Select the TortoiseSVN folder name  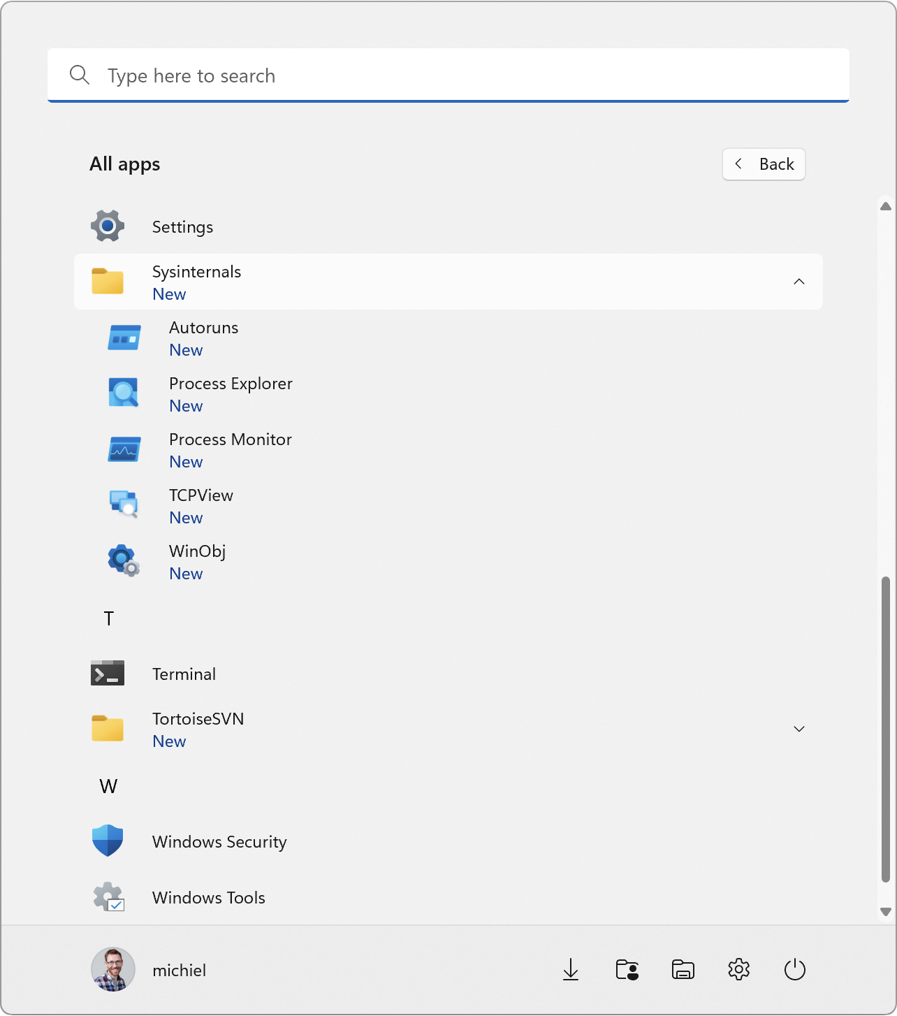pyautogui.click(x=198, y=719)
